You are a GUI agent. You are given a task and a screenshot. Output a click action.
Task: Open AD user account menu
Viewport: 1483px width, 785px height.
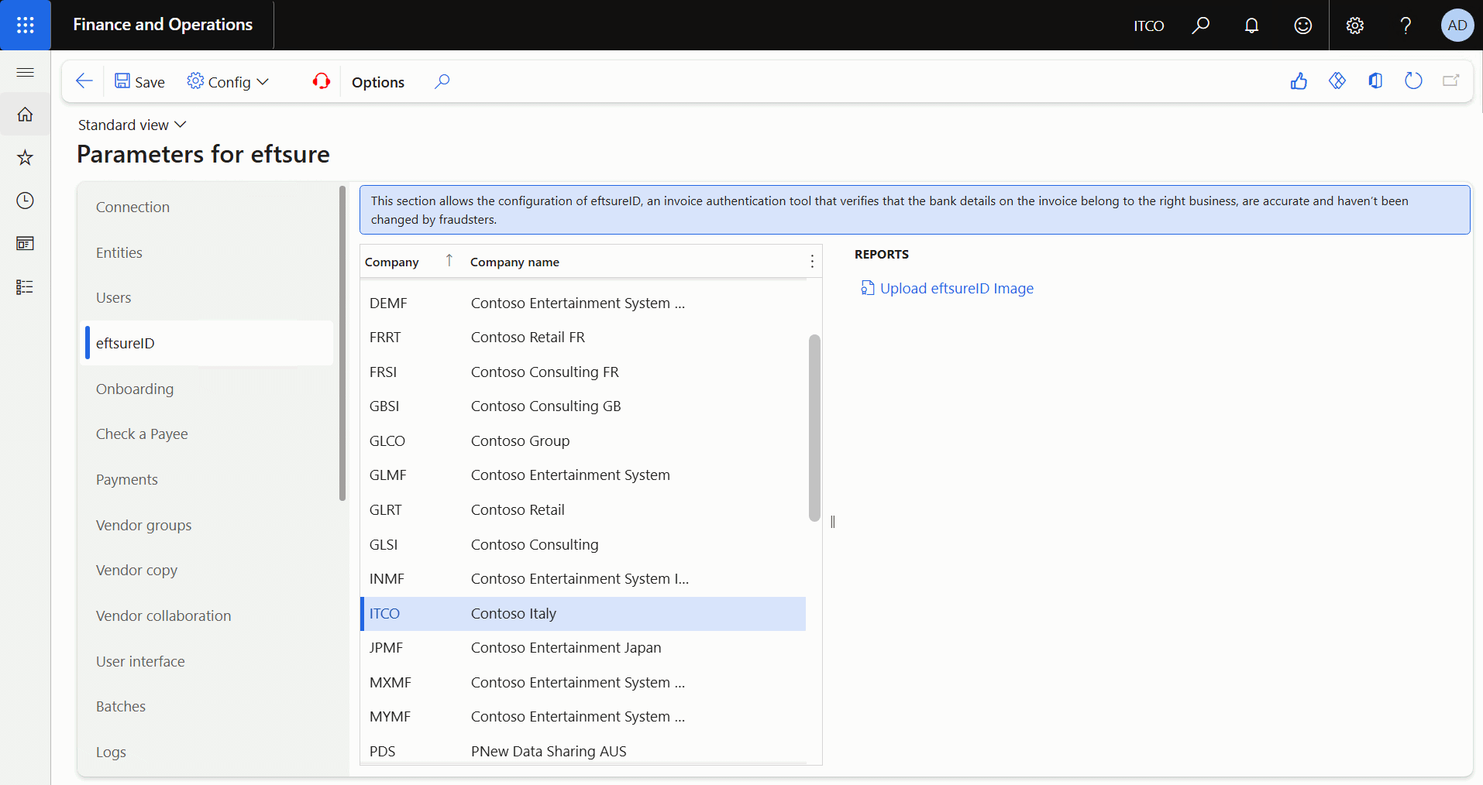(x=1457, y=26)
